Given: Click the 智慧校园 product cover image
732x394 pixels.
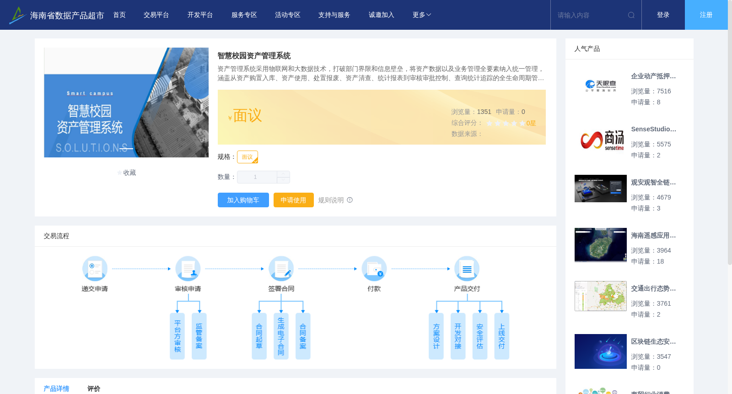Looking at the screenshot, I should click(x=126, y=103).
